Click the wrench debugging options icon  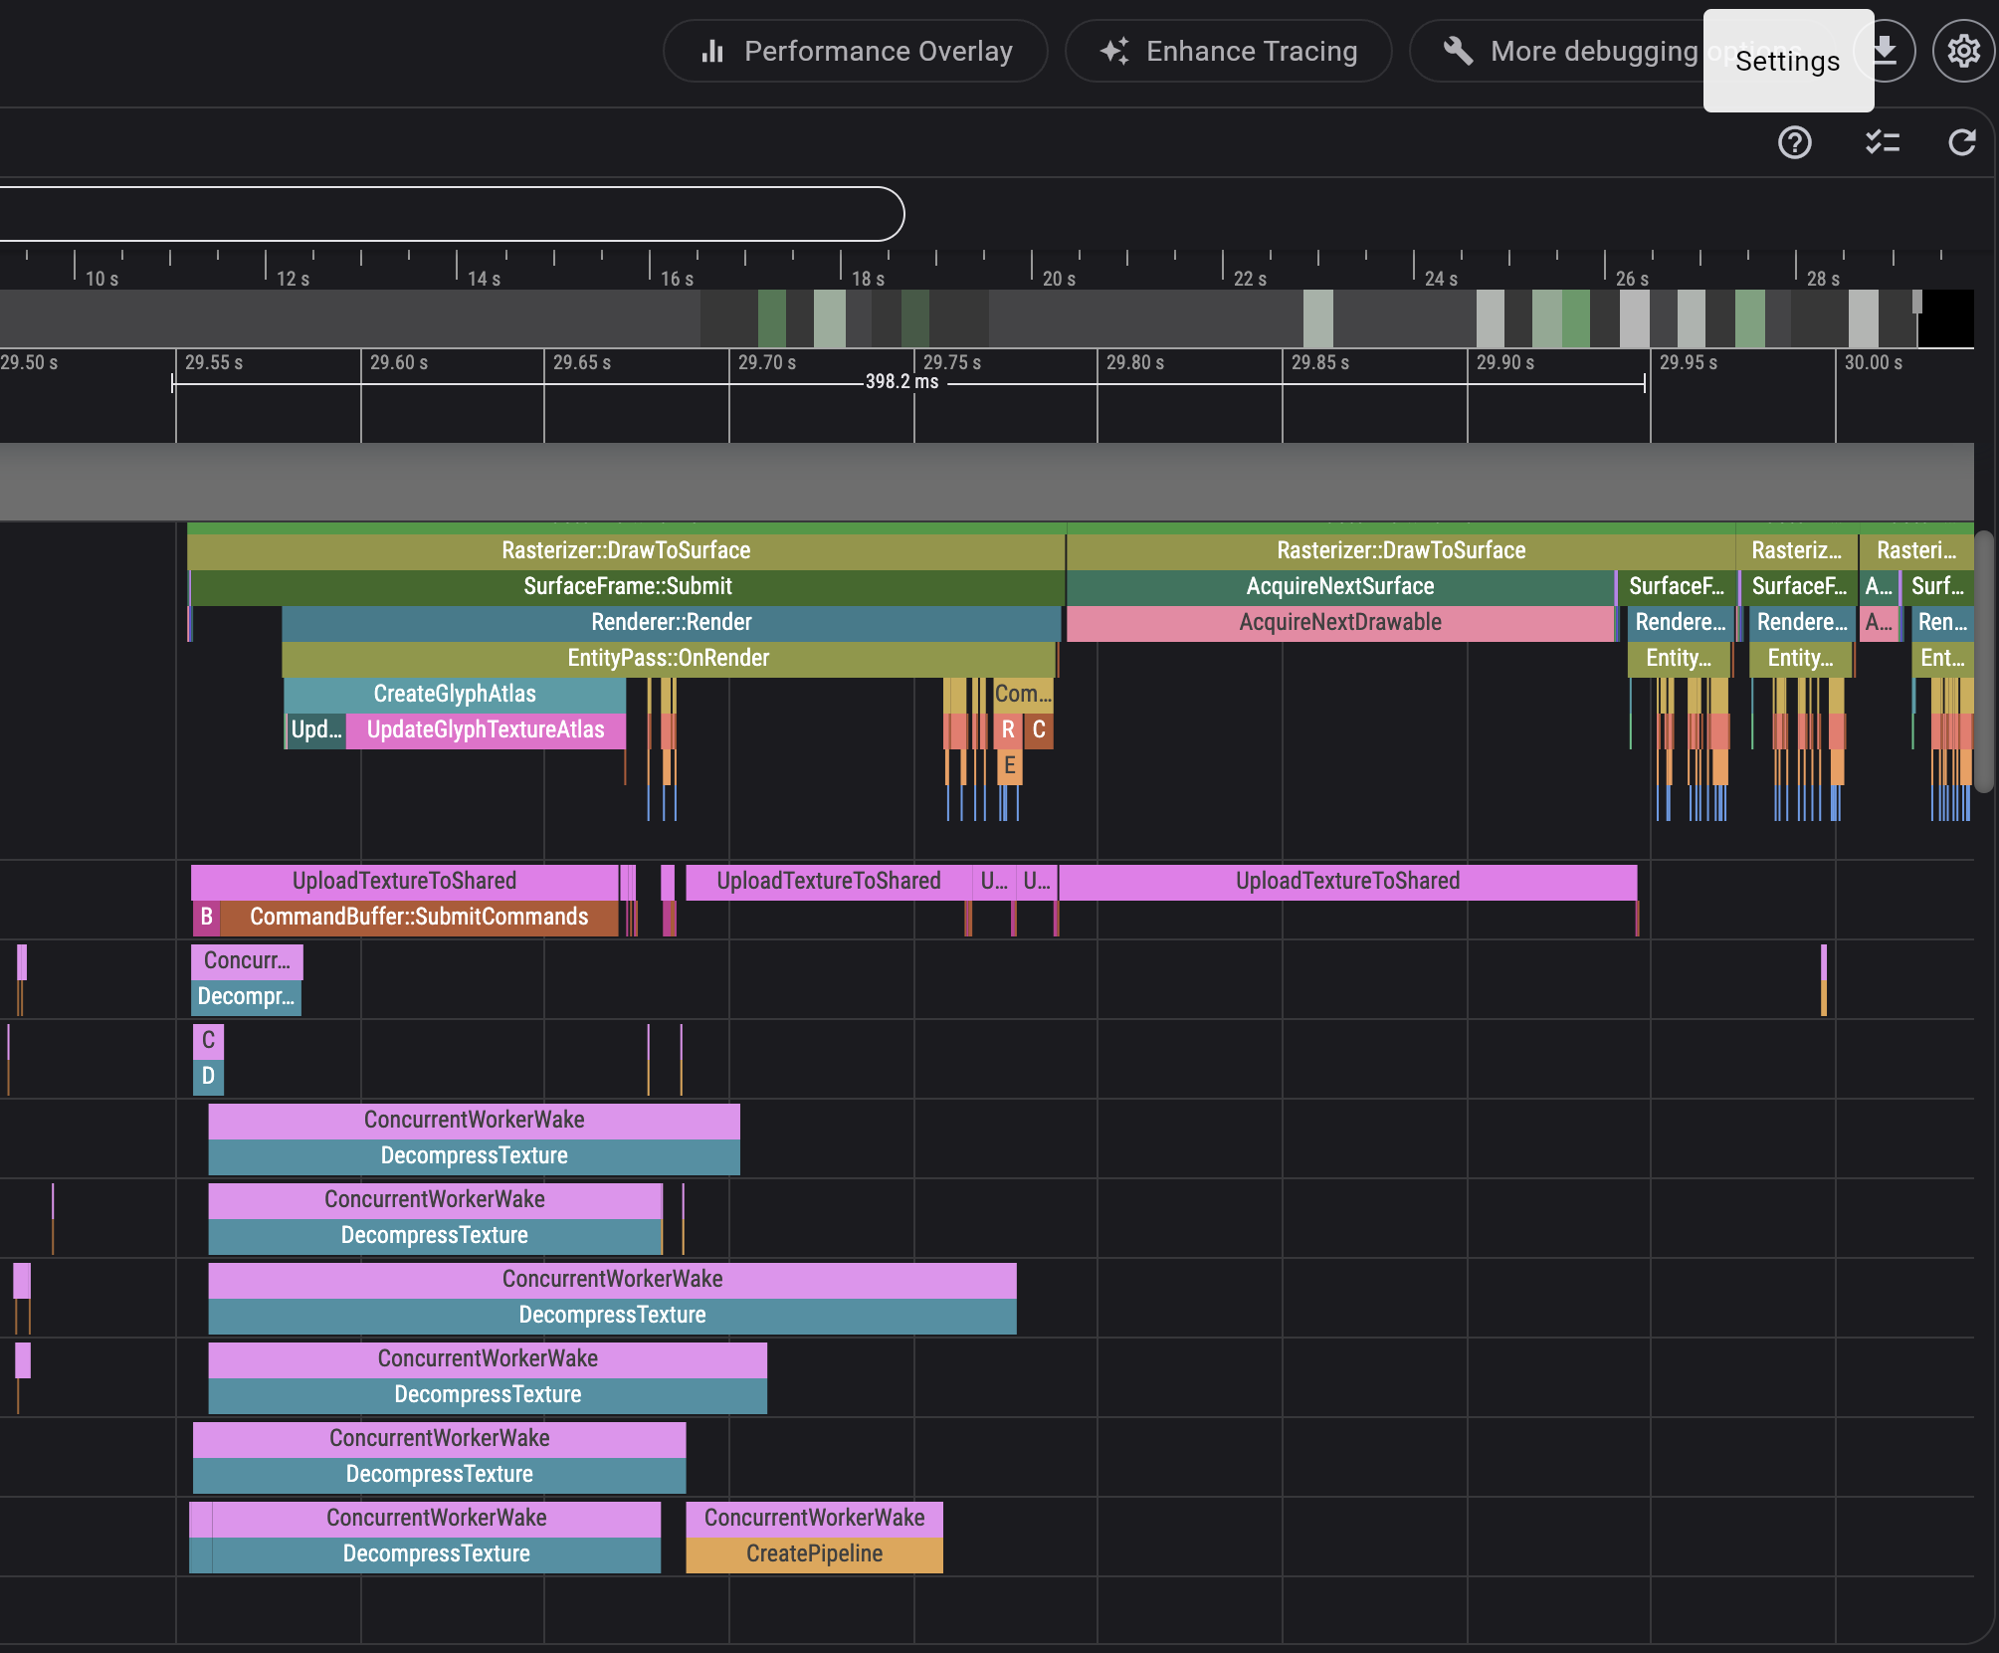1459,51
